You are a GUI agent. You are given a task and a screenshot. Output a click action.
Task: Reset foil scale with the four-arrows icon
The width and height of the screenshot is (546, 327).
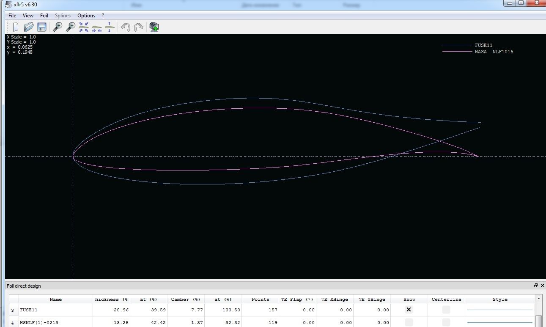click(84, 27)
